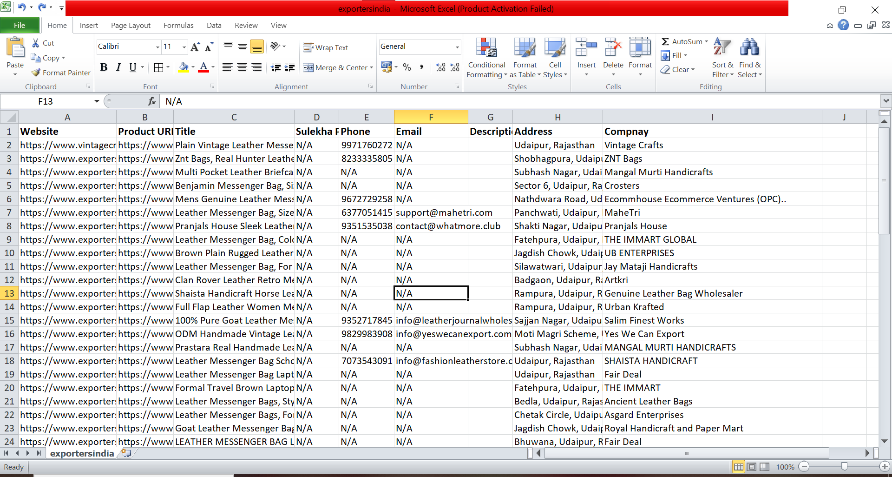Image resolution: width=892 pixels, height=477 pixels.
Task: Select the exportersindia sheet tab
Action: [x=82, y=453]
